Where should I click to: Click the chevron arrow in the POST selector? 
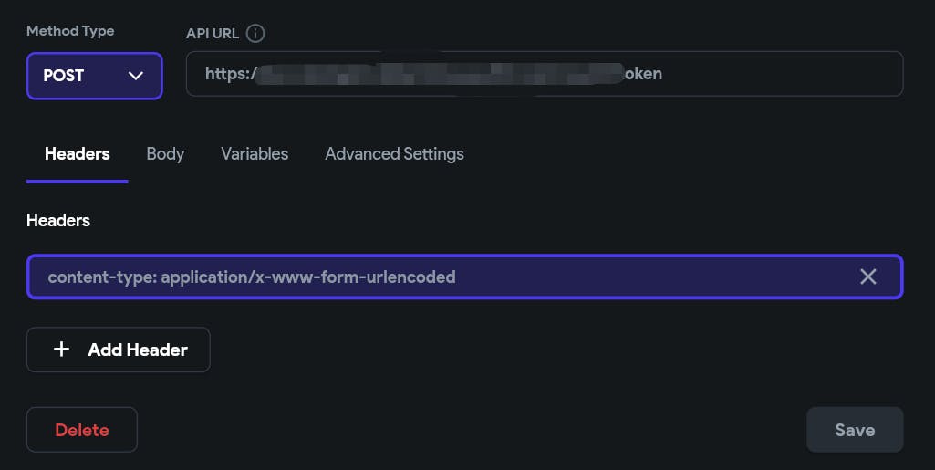click(x=136, y=76)
